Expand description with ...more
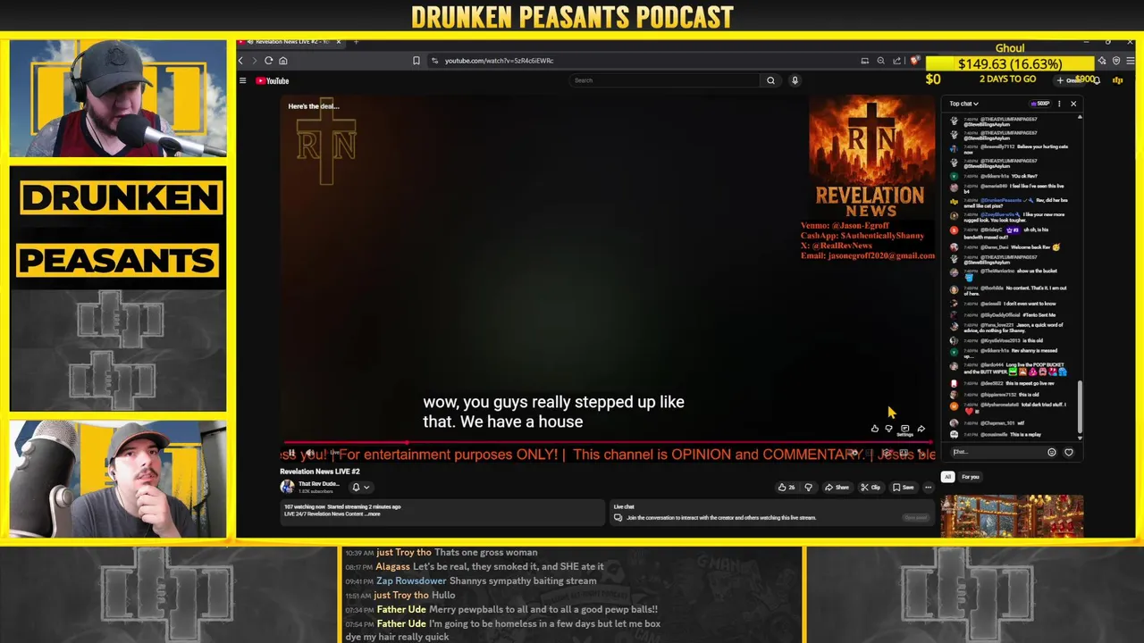This screenshot has width=1144, height=643. point(373,514)
